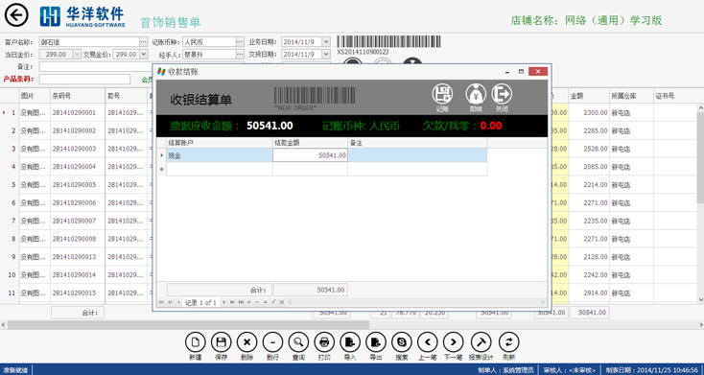Click the horizontal scrollbar under the sales table
Image resolution: width=704 pixels, height=375 pixels.
(189, 324)
